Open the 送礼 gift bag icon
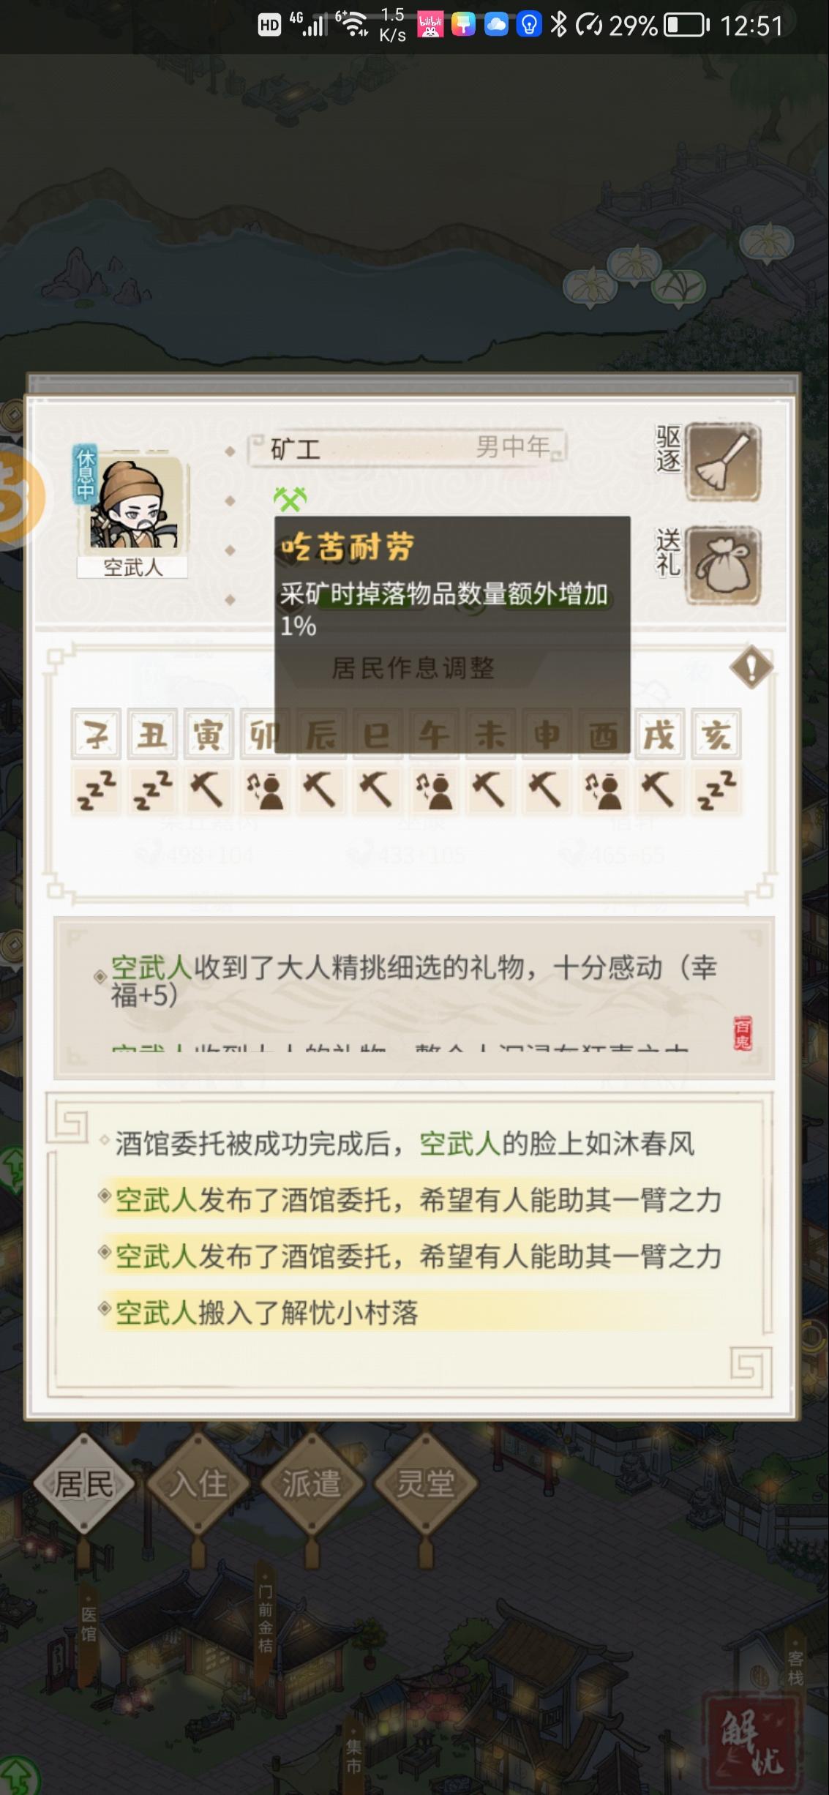Viewport: 829px width, 1795px height. pos(723,566)
